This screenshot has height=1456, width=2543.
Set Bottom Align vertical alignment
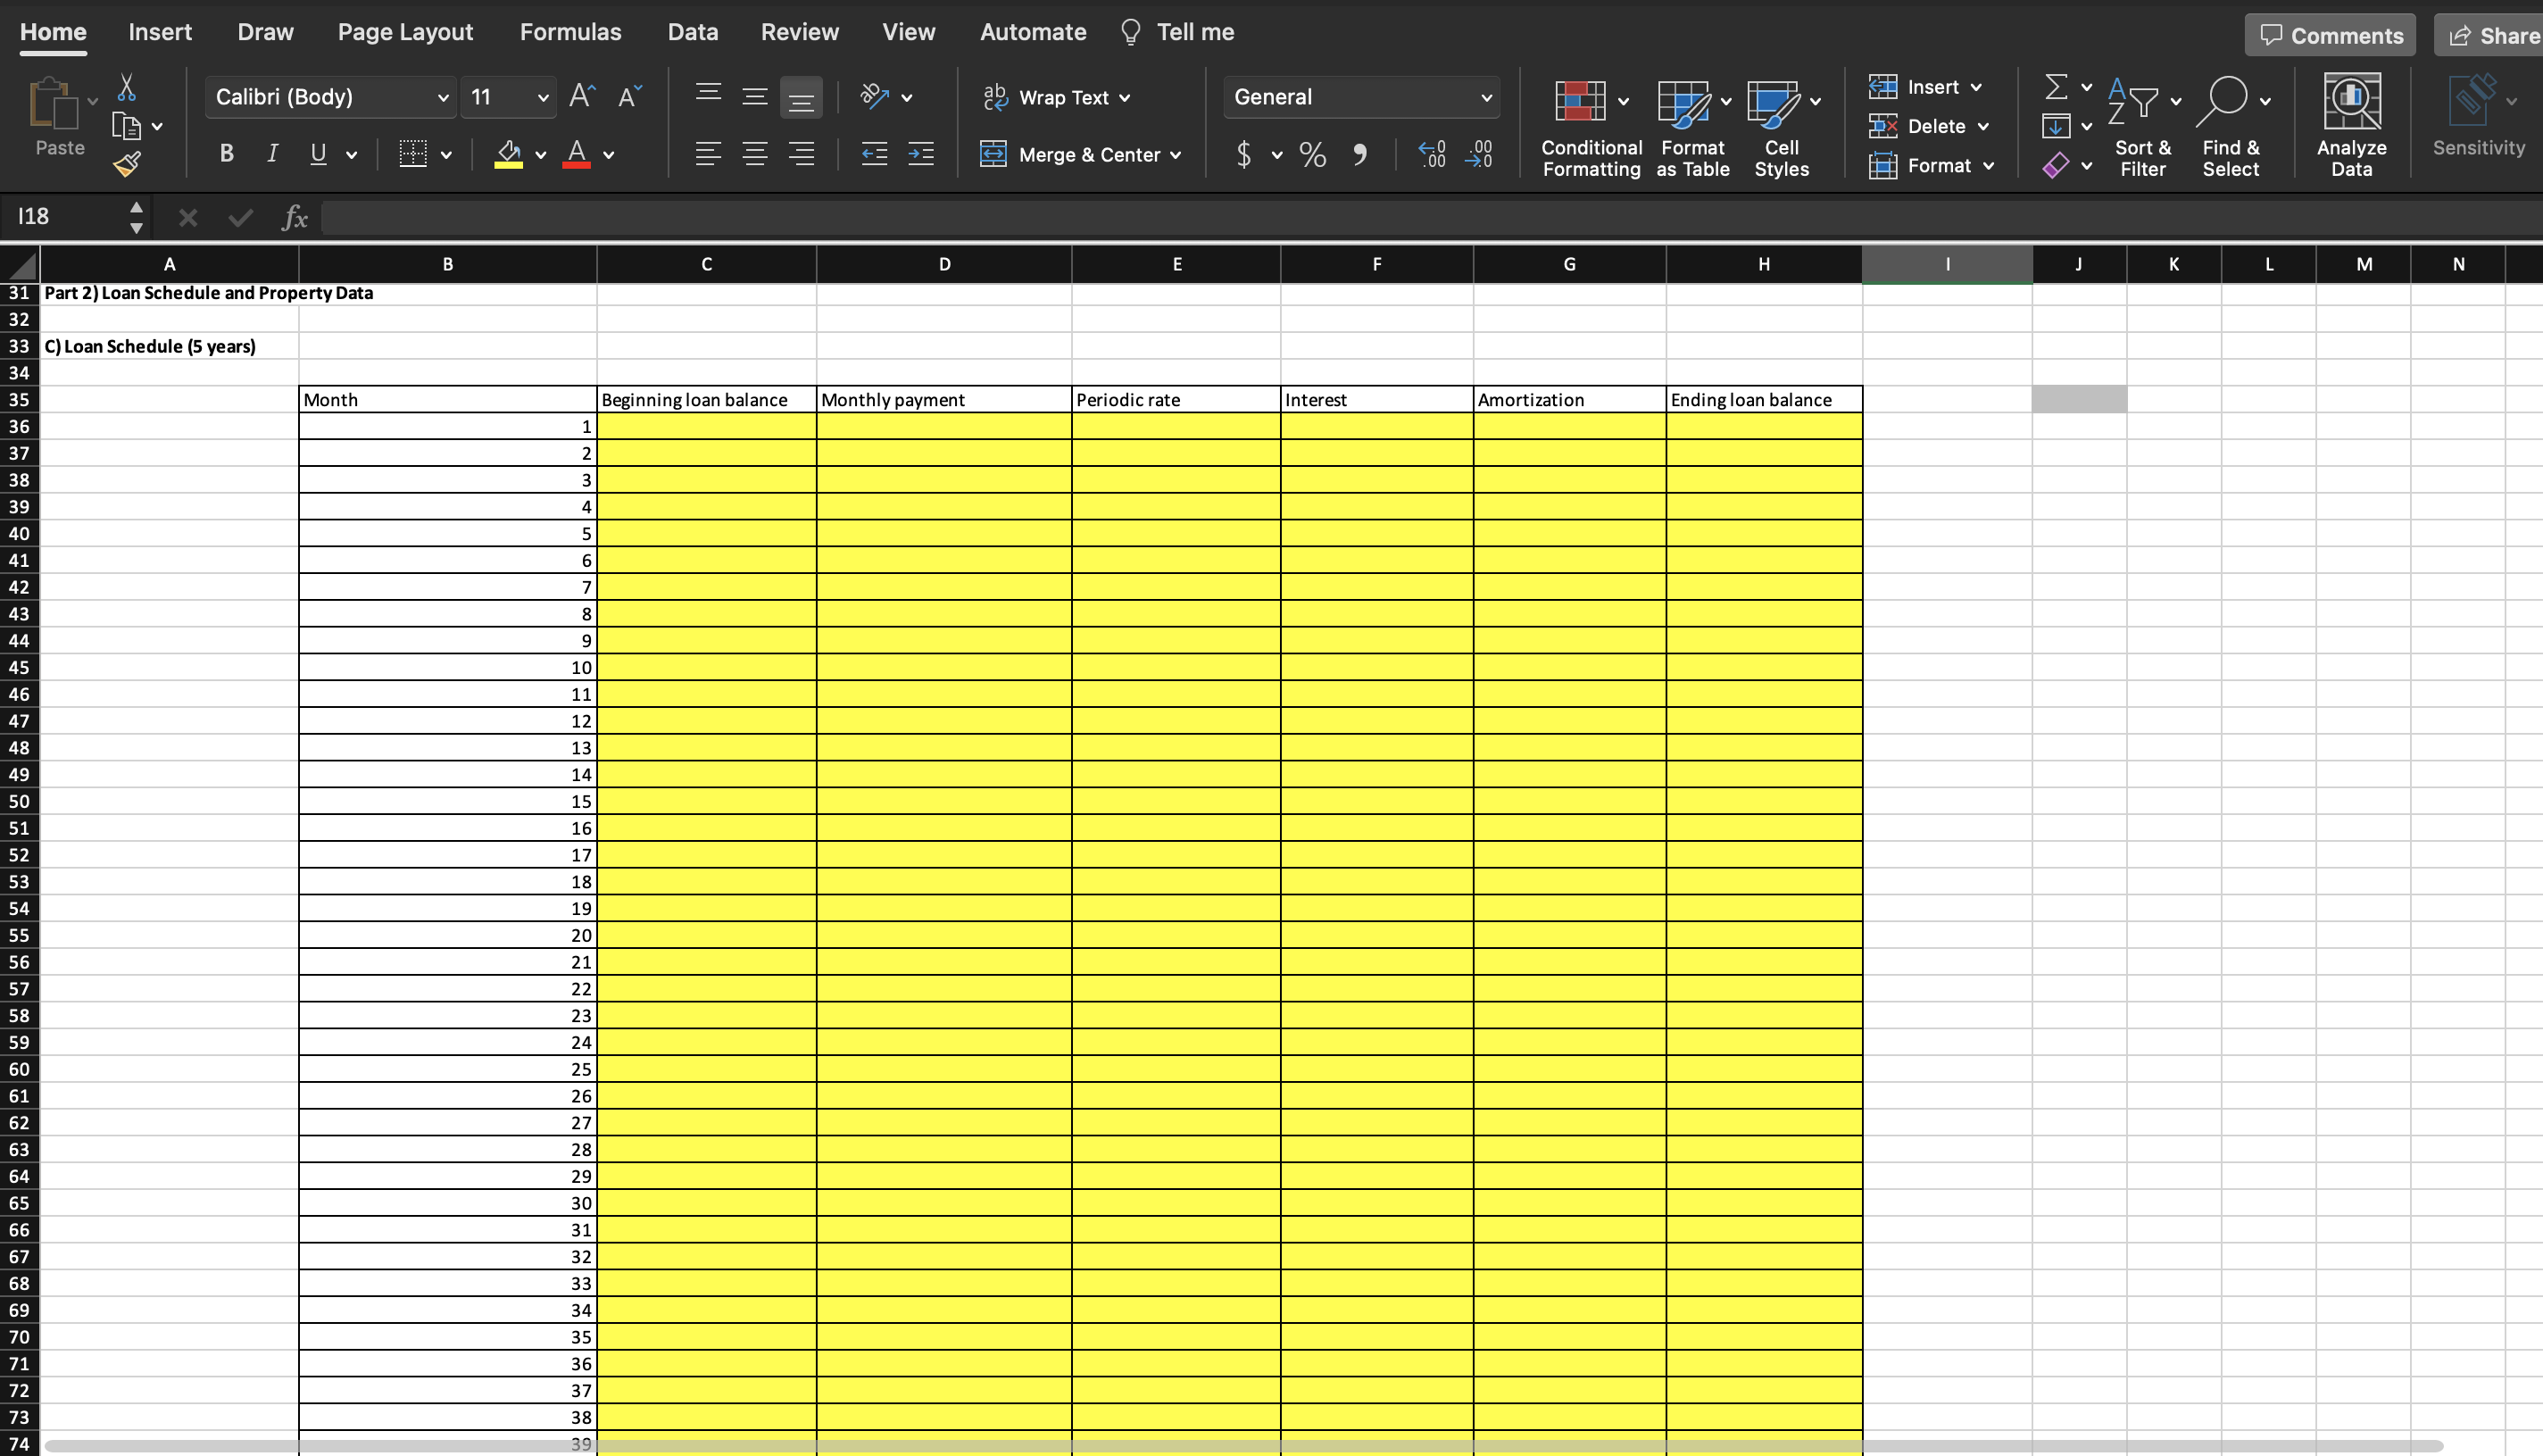(x=801, y=97)
